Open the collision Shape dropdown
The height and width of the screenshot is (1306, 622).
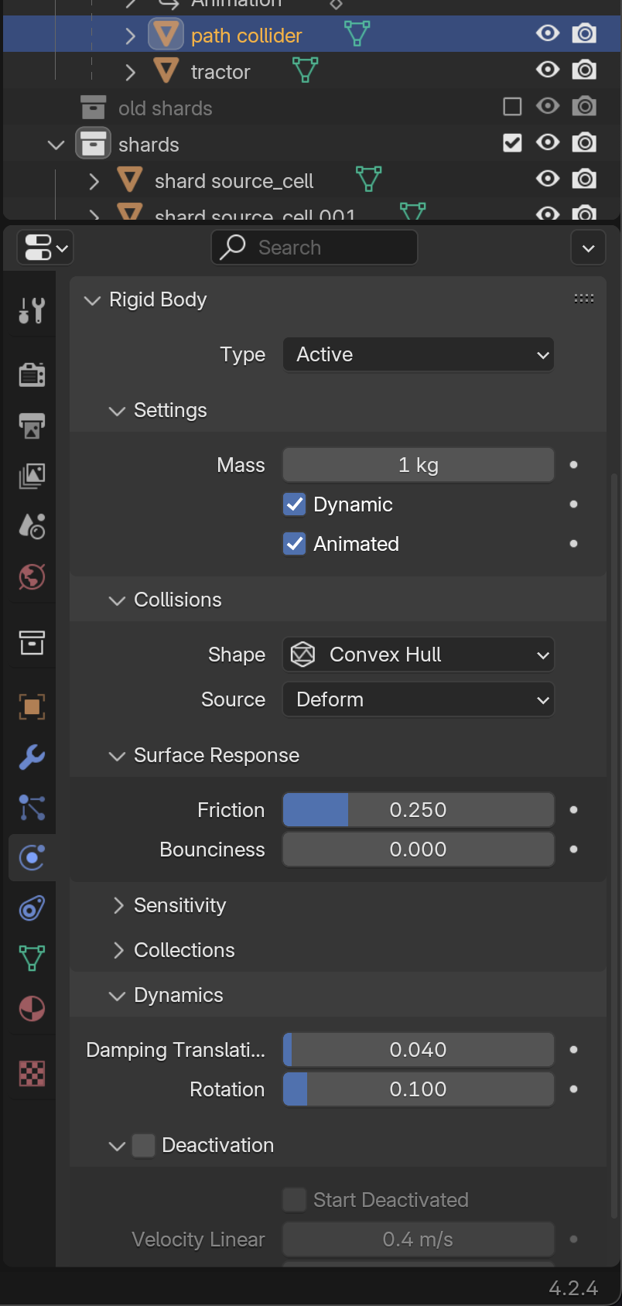[419, 655]
